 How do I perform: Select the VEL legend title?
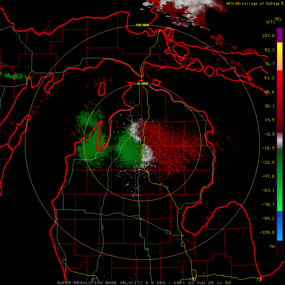point(278,19)
